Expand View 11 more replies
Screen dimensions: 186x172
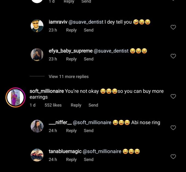(69, 76)
